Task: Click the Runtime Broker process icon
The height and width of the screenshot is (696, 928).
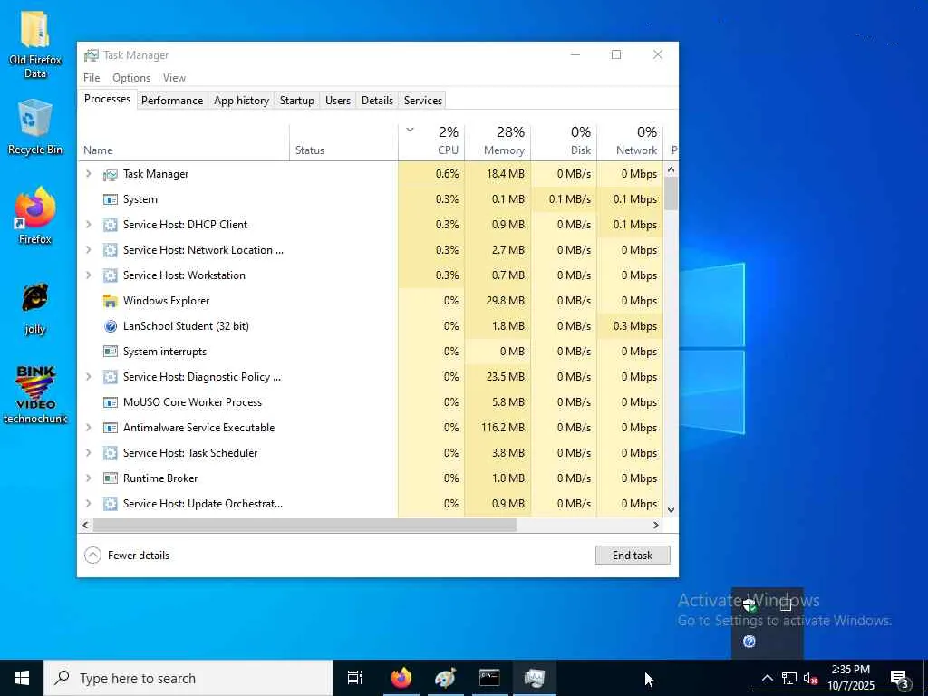Action: tap(110, 478)
